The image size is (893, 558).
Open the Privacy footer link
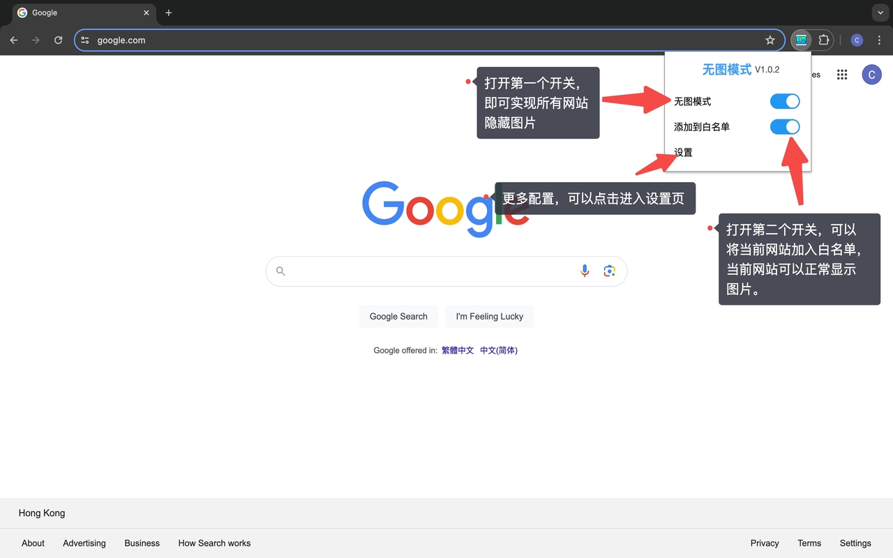[x=765, y=543]
